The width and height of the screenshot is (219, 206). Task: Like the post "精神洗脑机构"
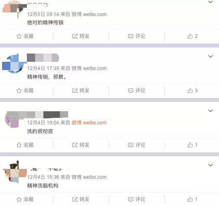coord(192,199)
